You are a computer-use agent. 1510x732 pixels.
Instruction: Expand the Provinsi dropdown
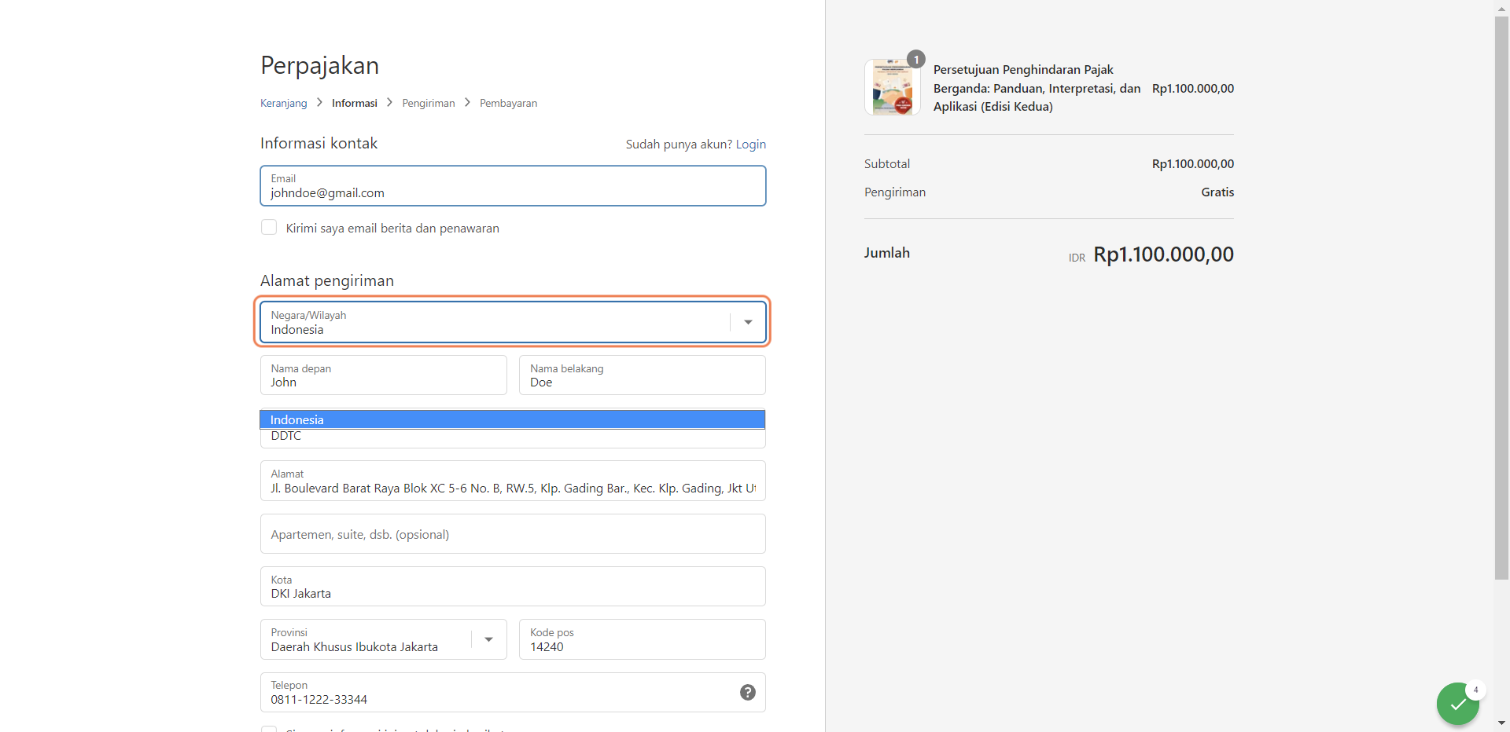[x=384, y=639]
